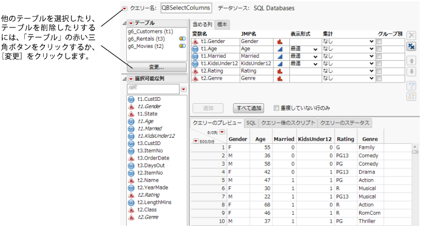Collapse the 選択可能な列 panel disclosure triangle
Screen dimensions: 421x227
point(124,79)
